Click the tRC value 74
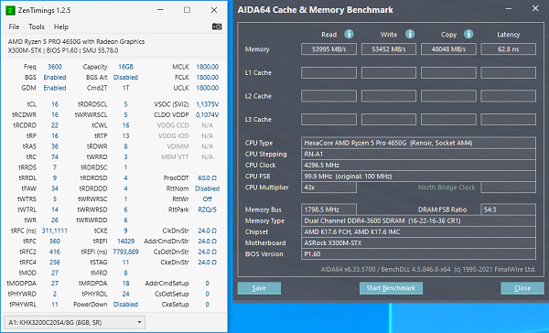The image size is (549, 333). 55,156
